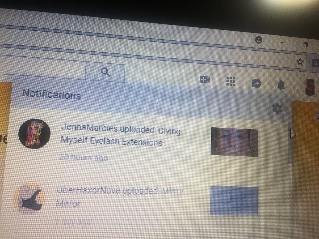Click the '1 day ago' timestamp

pyautogui.click(x=73, y=222)
